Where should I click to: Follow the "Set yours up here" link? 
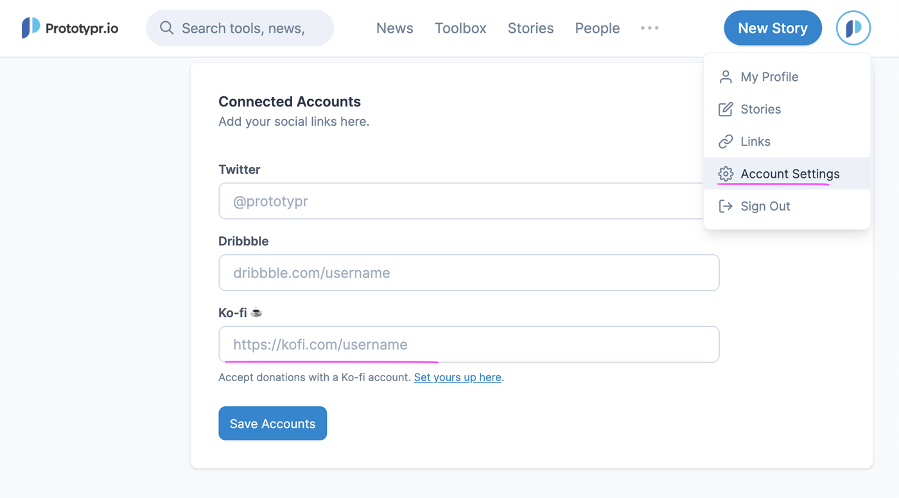[457, 377]
